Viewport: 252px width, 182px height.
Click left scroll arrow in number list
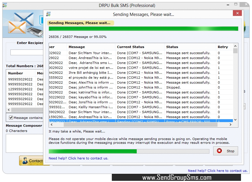tap(9, 110)
